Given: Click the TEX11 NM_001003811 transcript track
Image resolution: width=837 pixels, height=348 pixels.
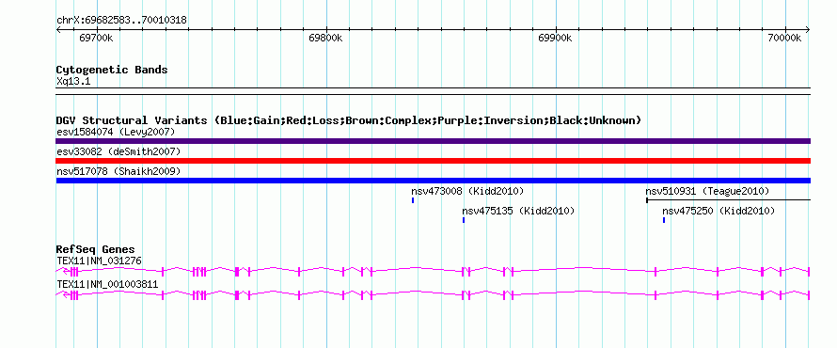Looking at the screenshot, I should 433,295.
